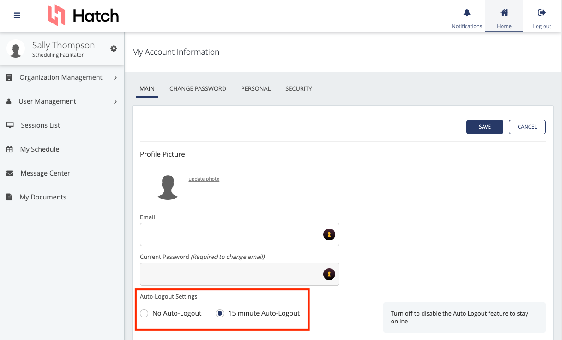Click the CANCEL button

coord(527,127)
